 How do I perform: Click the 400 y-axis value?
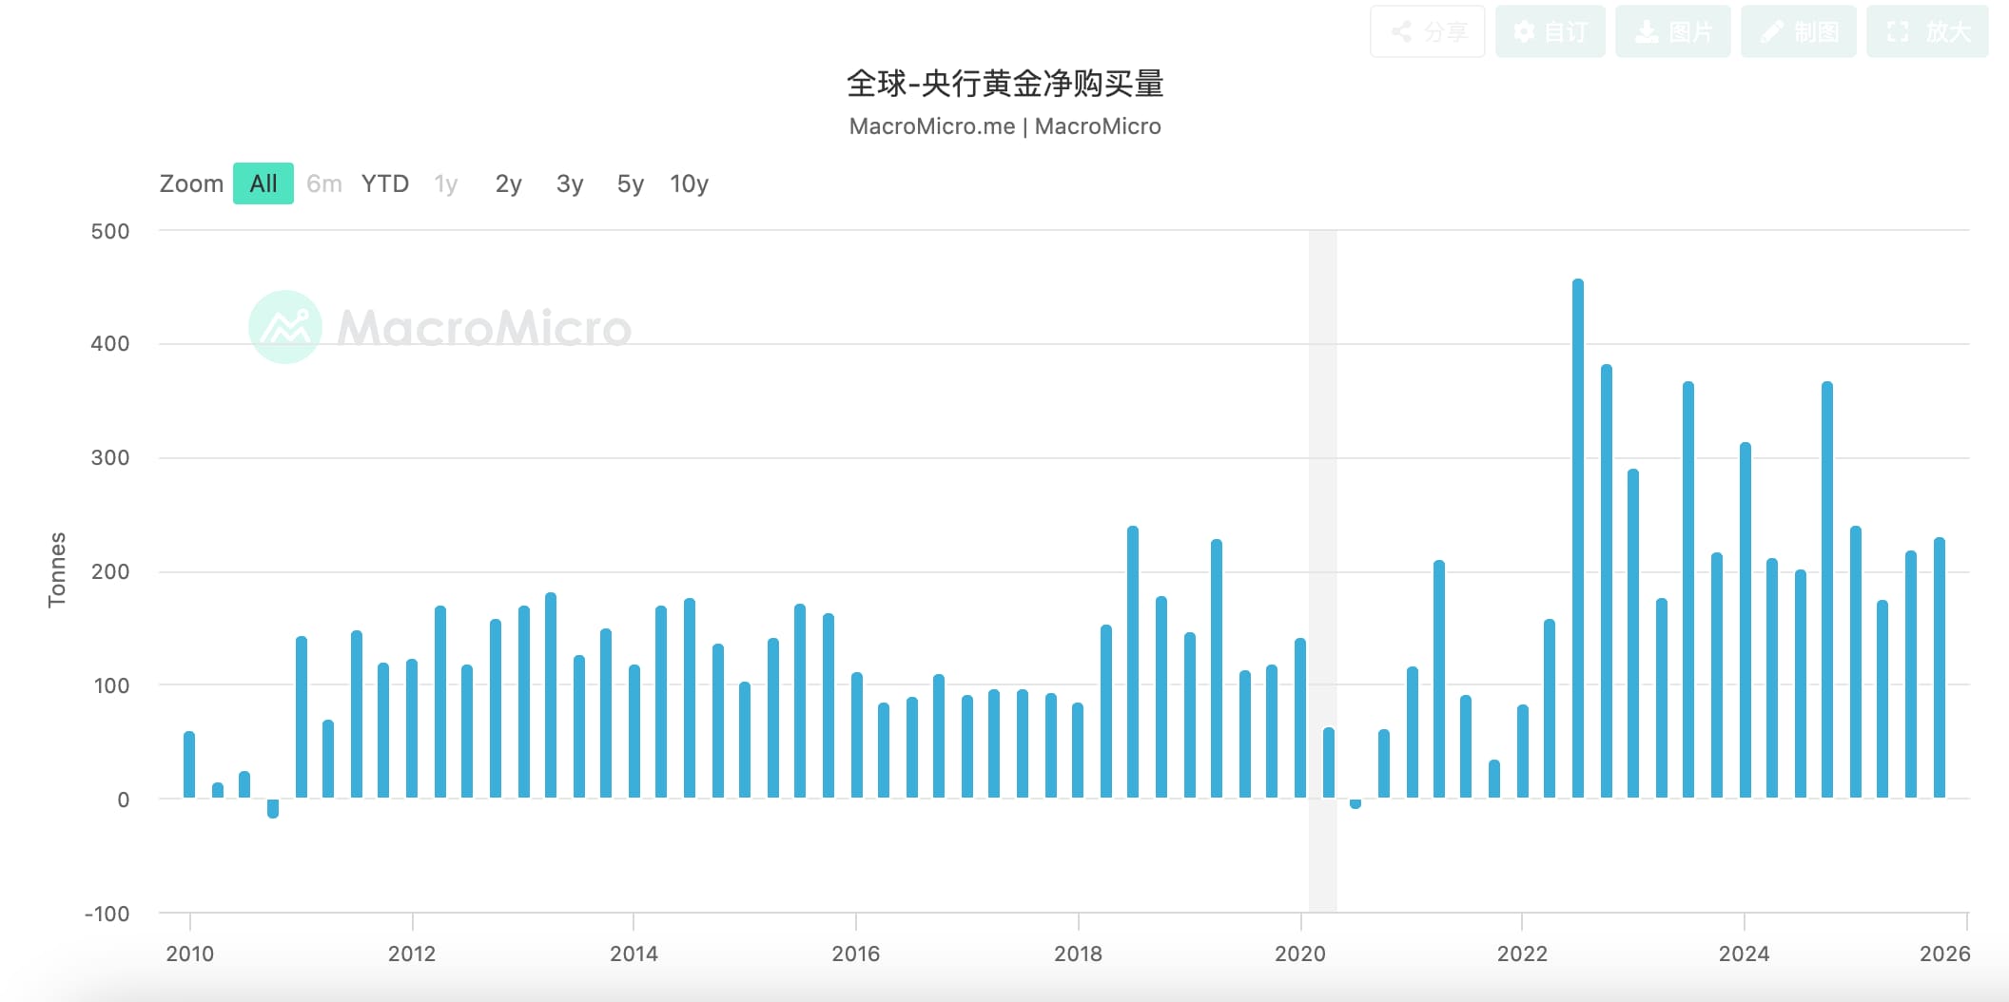(x=110, y=343)
